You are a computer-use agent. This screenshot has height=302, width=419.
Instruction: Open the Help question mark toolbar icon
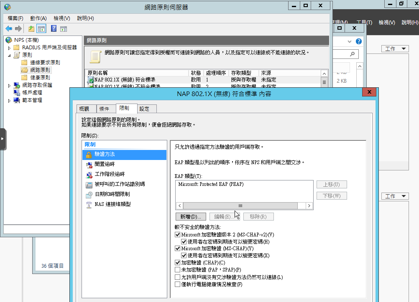pyautogui.click(x=54, y=28)
